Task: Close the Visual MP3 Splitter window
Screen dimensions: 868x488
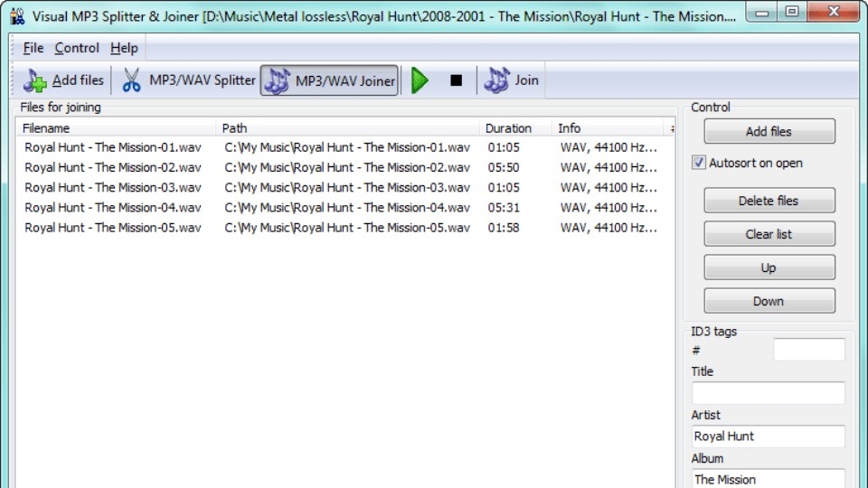Action: (x=834, y=12)
